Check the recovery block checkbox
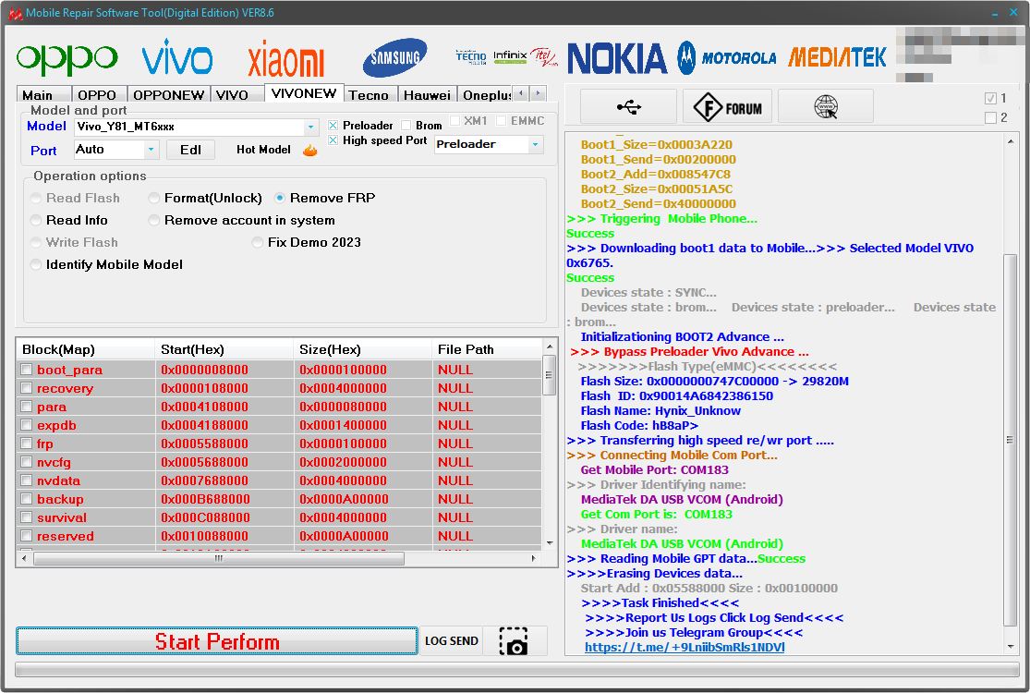 [26, 388]
